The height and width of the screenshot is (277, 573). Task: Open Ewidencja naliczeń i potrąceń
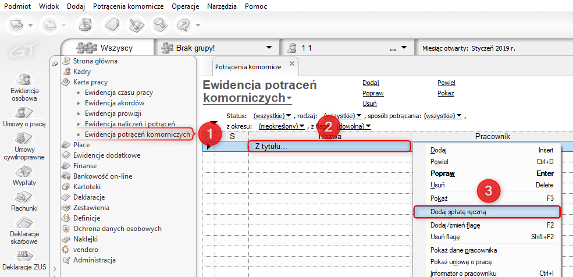coord(130,124)
